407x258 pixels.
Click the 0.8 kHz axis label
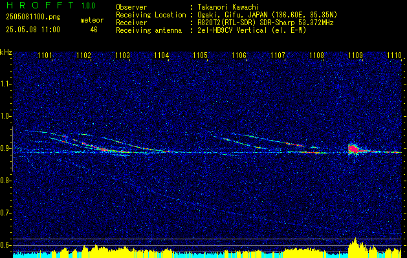pyautogui.click(x=6, y=181)
